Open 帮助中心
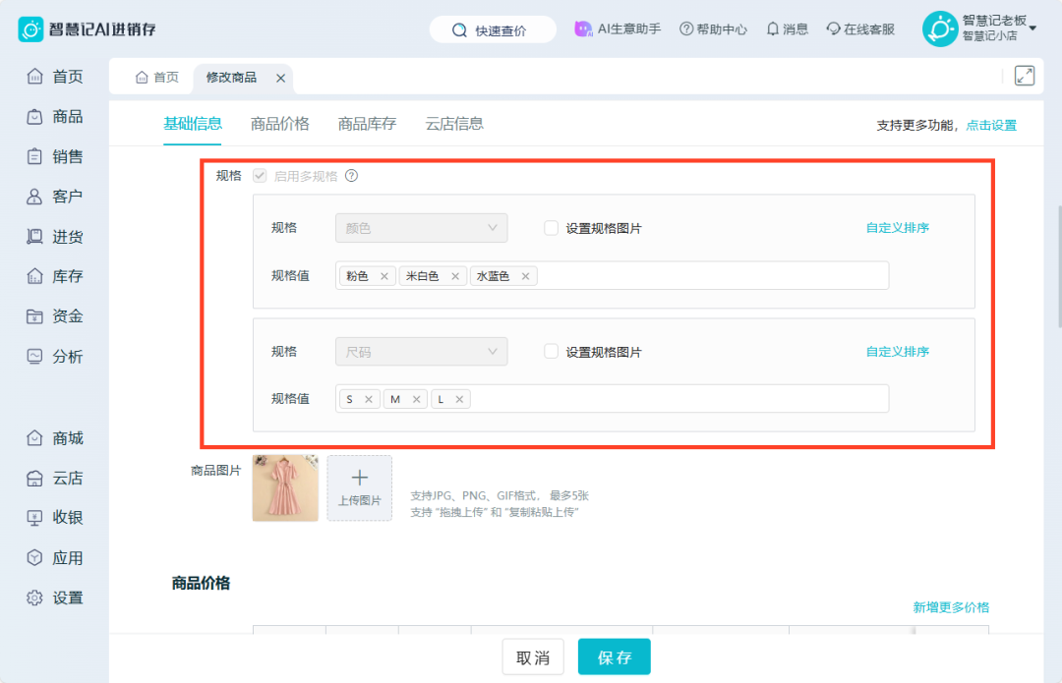Screen dimensions: 1062x683 pos(713,29)
